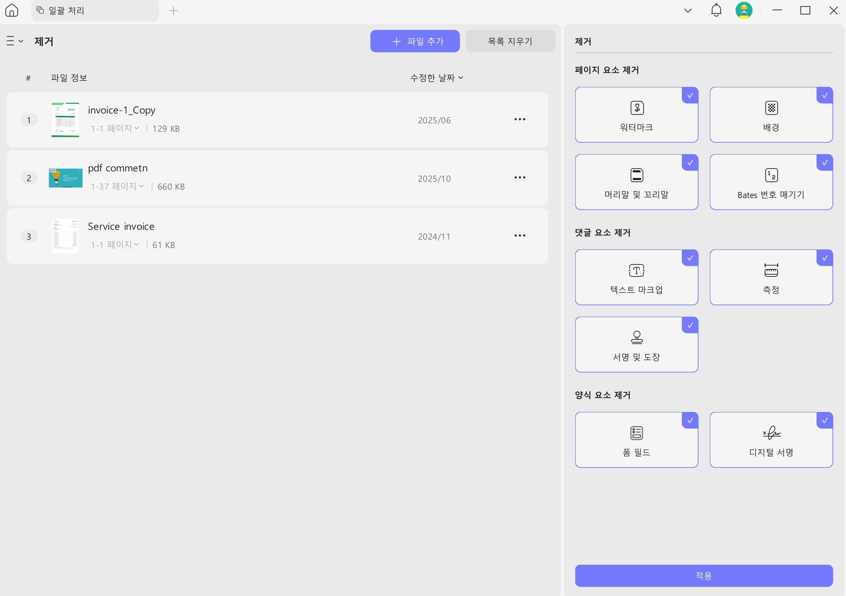846x596 pixels.
Task: Uncheck the 배경 removal checkbox
Action: tap(824, 95)
